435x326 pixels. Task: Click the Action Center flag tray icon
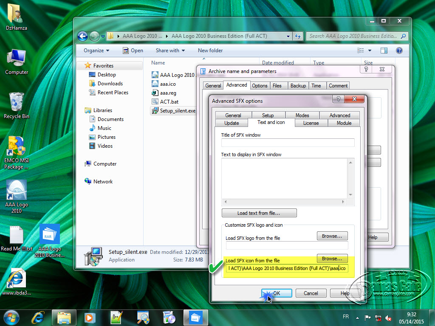click(367, 318)
